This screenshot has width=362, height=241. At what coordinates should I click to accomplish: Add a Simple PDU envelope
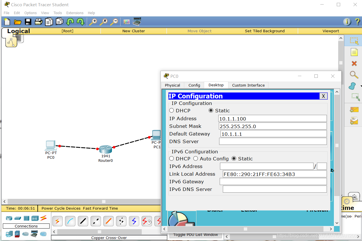pyautogui.click(x=354, y=109)
